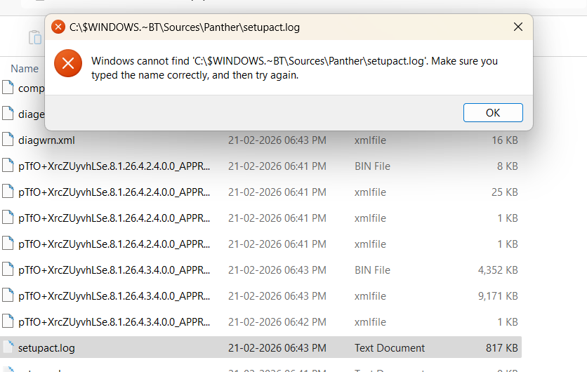Click the 'Windows cannot find' error message text
The height and width of the screenshot is (372, 587).
(x=294, y=68)
